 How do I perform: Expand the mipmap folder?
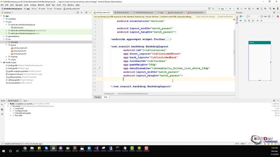pyautogui.click(x=7, y=57)
